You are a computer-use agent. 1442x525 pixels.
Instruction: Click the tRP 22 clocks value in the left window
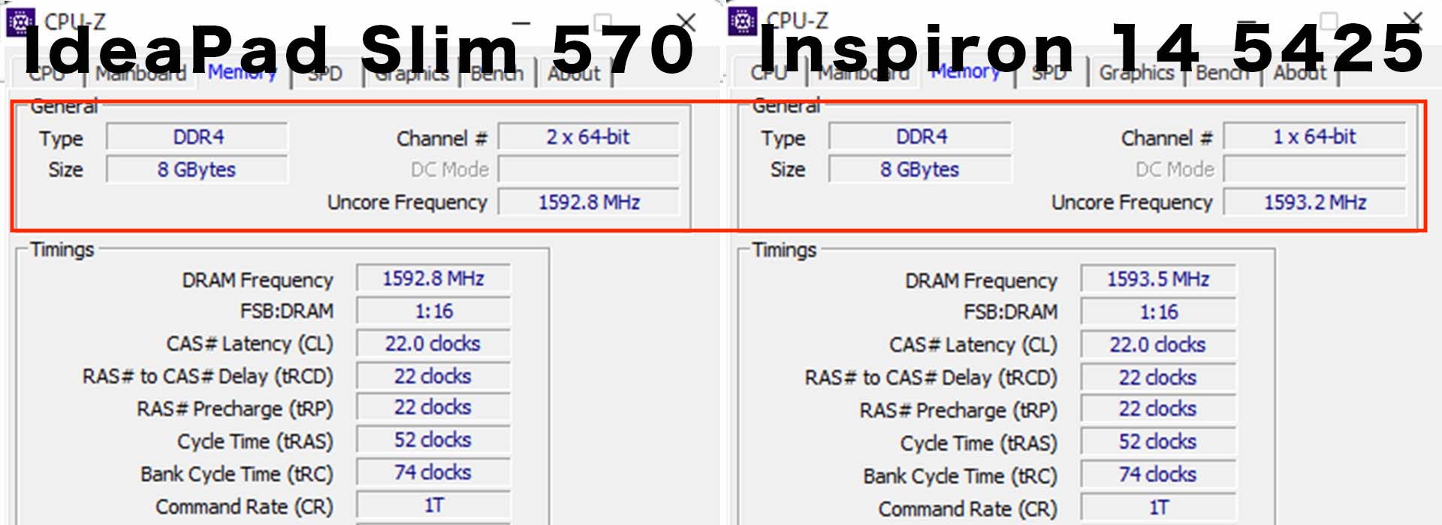point(433,408)
